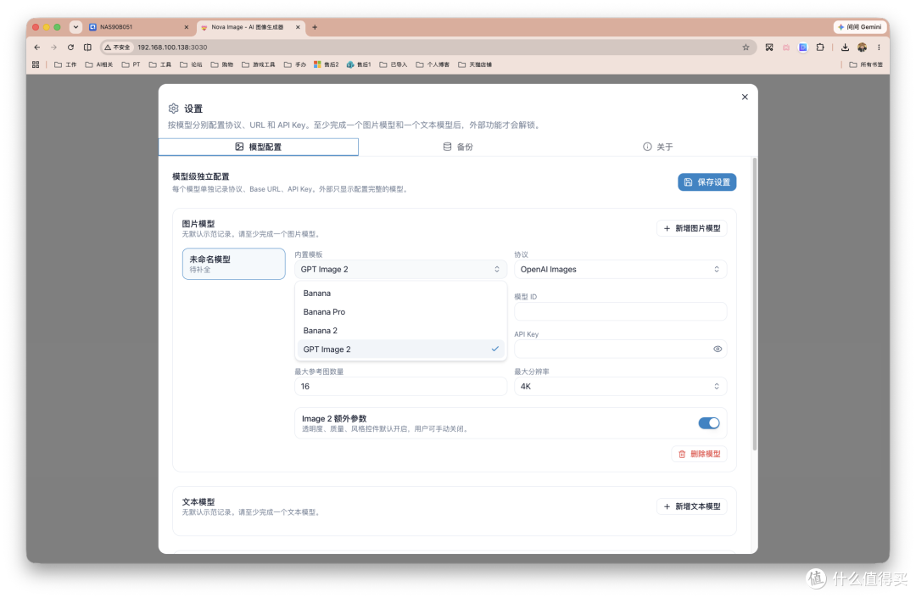Viewport: 916px width, 598px height.
Task: Click the Gemini button at the top right
Action: (x=859, y=27)
